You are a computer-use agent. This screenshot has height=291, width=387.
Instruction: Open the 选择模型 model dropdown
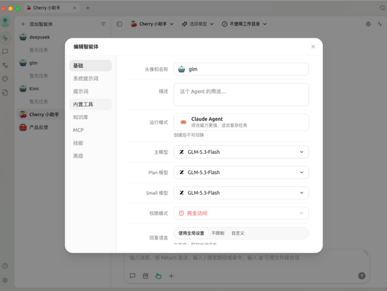tap(198, 24)
